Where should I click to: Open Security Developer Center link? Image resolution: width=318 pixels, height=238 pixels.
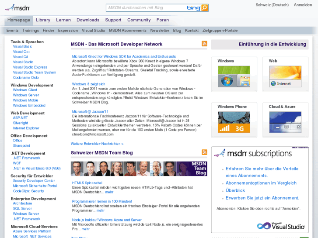coord(34,181)
